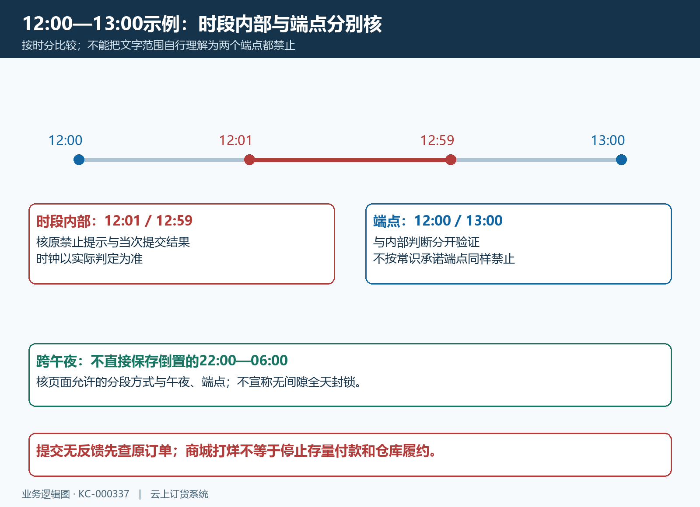700x507 pixels.
Task: Click the subtitle starting with "按时分比较"
Action: click(x=158, y=45)
